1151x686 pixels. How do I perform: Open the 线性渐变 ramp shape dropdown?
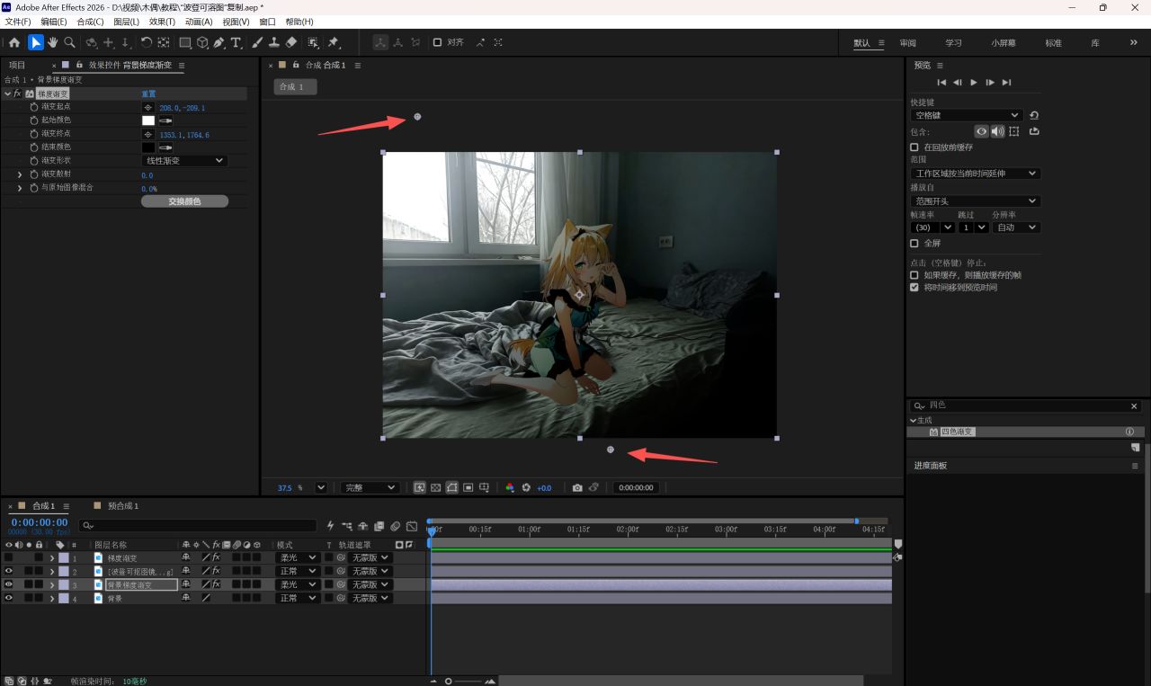coord(184,161)
